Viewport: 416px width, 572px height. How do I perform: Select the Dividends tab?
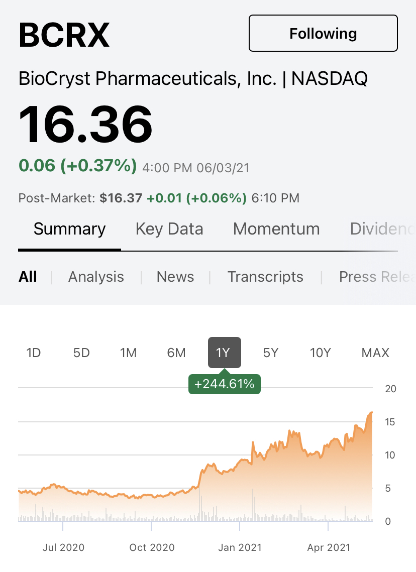pos(382,229)
